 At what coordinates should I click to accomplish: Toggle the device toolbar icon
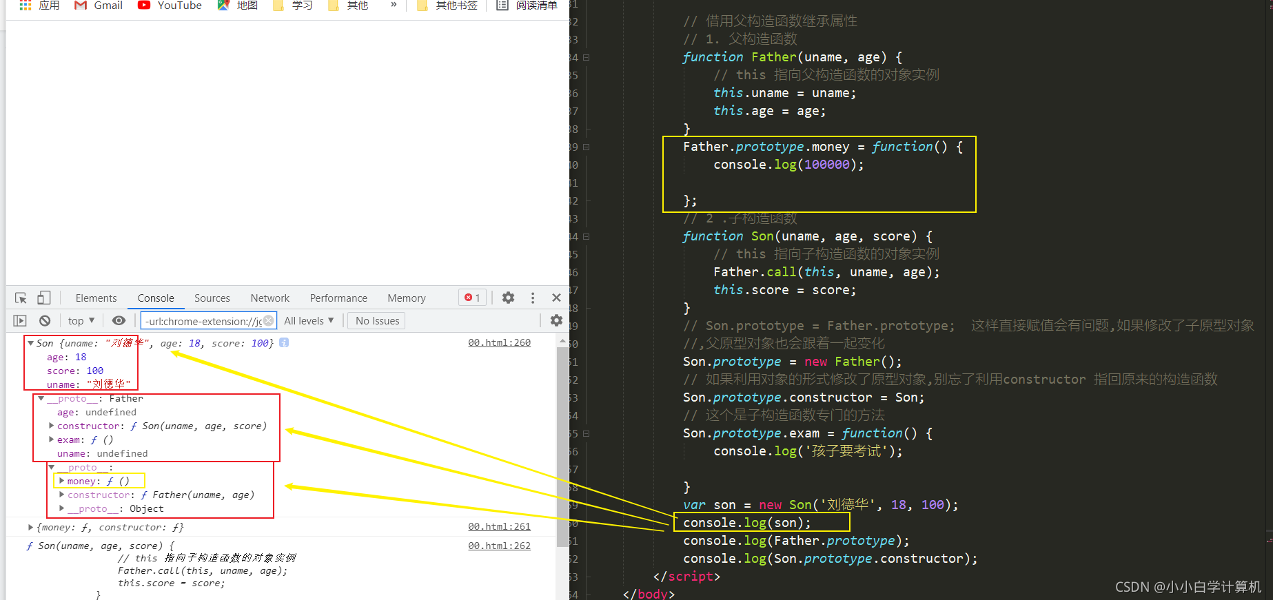pyautogui.click(x=43, y=298)
